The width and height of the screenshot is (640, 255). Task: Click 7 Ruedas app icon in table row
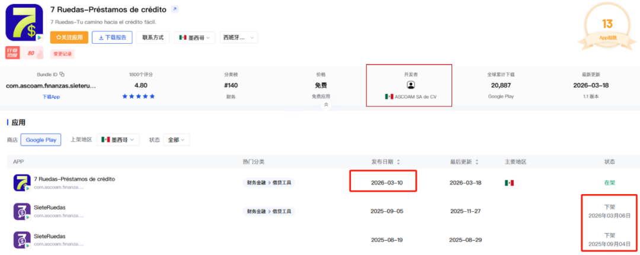(22, 182)
